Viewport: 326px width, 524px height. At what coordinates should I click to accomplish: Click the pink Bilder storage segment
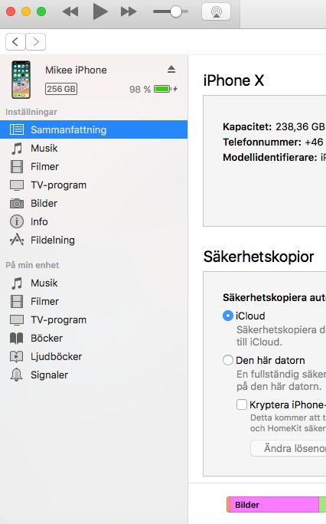[x=274, y=505]
